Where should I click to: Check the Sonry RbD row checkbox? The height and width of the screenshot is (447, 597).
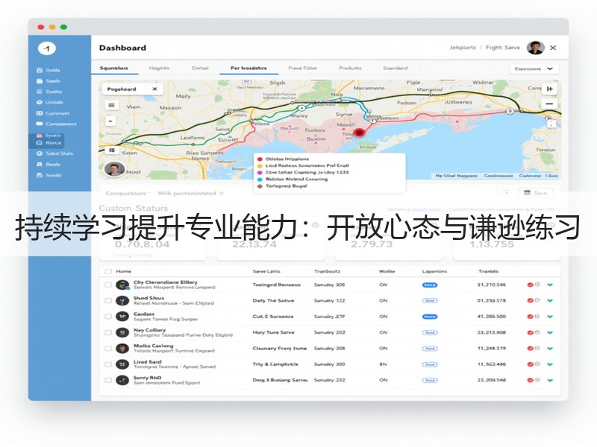[108, 380]
